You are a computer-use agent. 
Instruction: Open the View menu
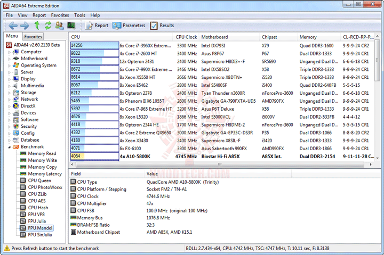tap(22, 15)
